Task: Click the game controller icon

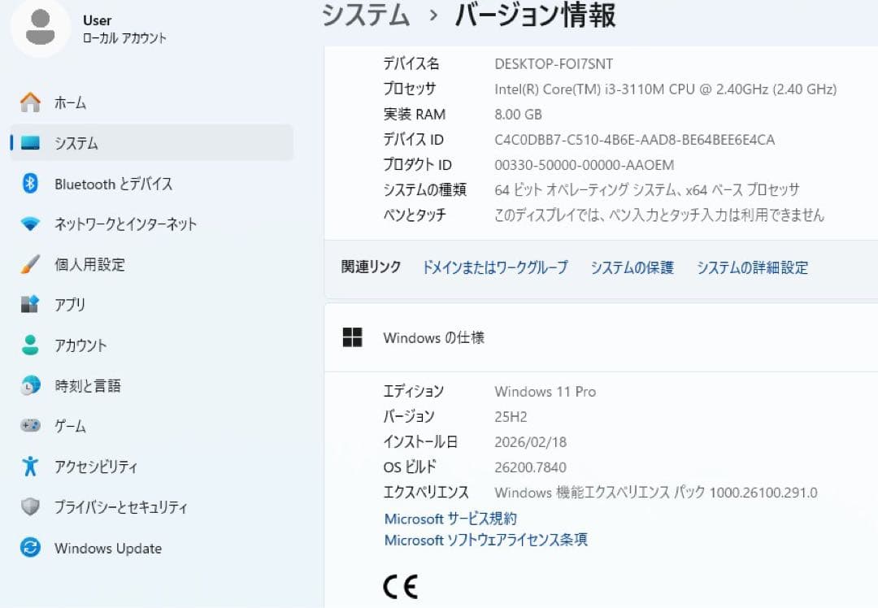Action: tap(30, 425)
